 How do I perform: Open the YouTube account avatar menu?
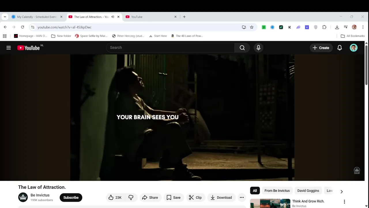pyautogui.click(x=354, y=48)
